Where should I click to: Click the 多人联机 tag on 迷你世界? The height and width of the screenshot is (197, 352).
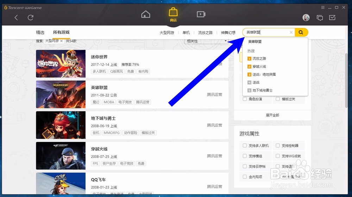(x=99, y=72)
